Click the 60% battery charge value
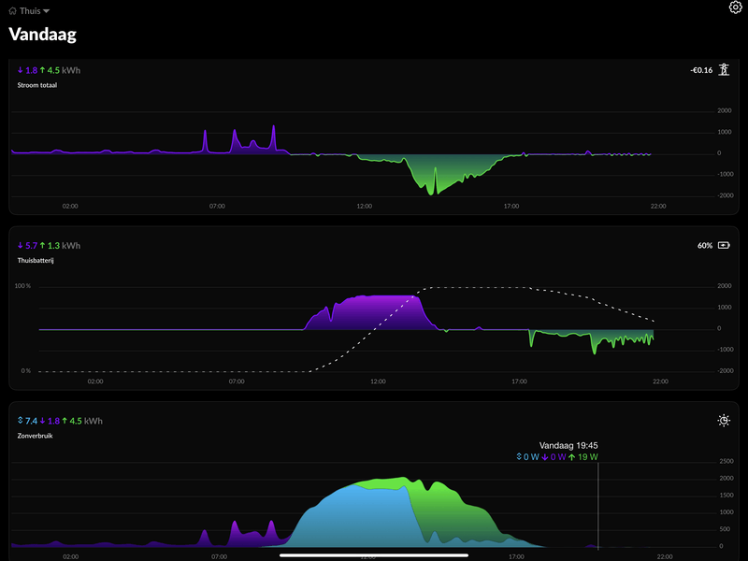Screen dimensions: 748x561 (705, 246)
